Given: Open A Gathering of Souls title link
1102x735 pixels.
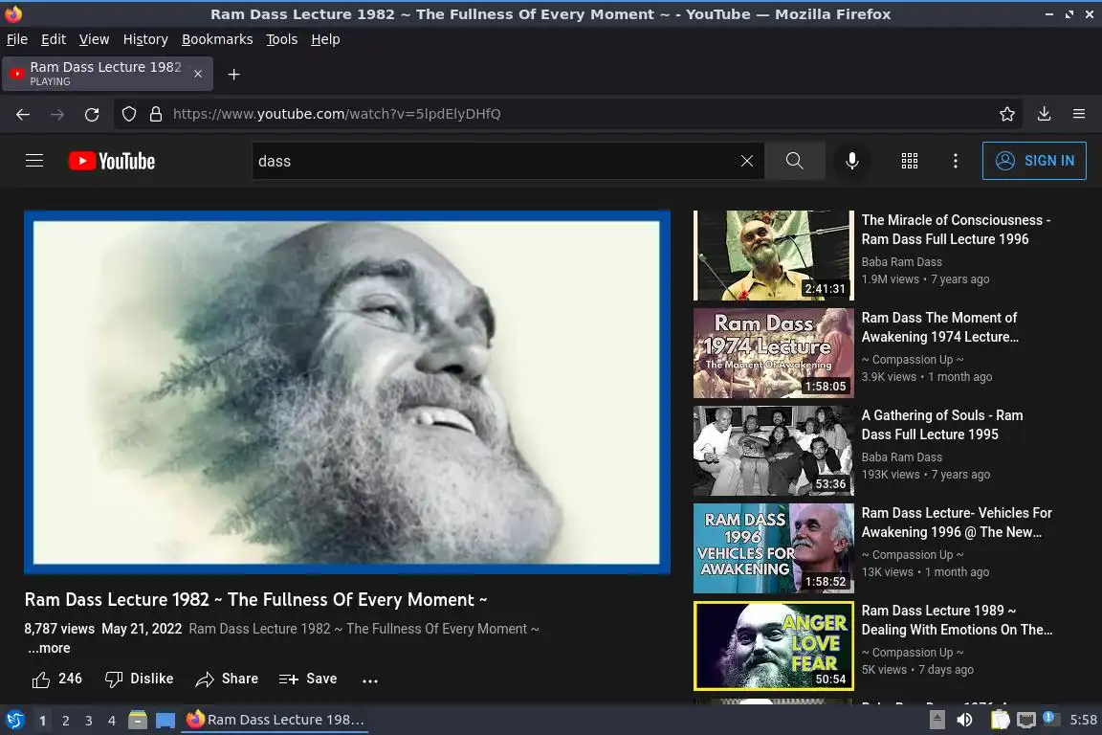Looking at the screenshot, I should click(x=942, y=425).
